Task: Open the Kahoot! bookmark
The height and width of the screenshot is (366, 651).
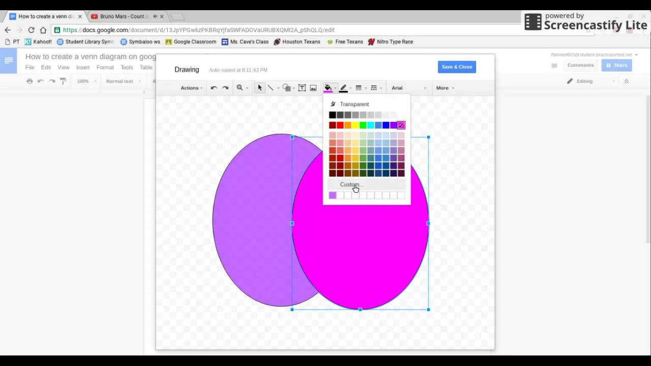Action: [x=38, y=42]
